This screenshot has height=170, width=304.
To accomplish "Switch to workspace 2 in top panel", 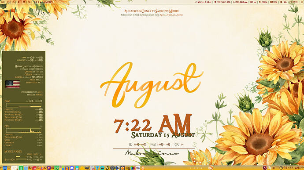I will 36,2.
